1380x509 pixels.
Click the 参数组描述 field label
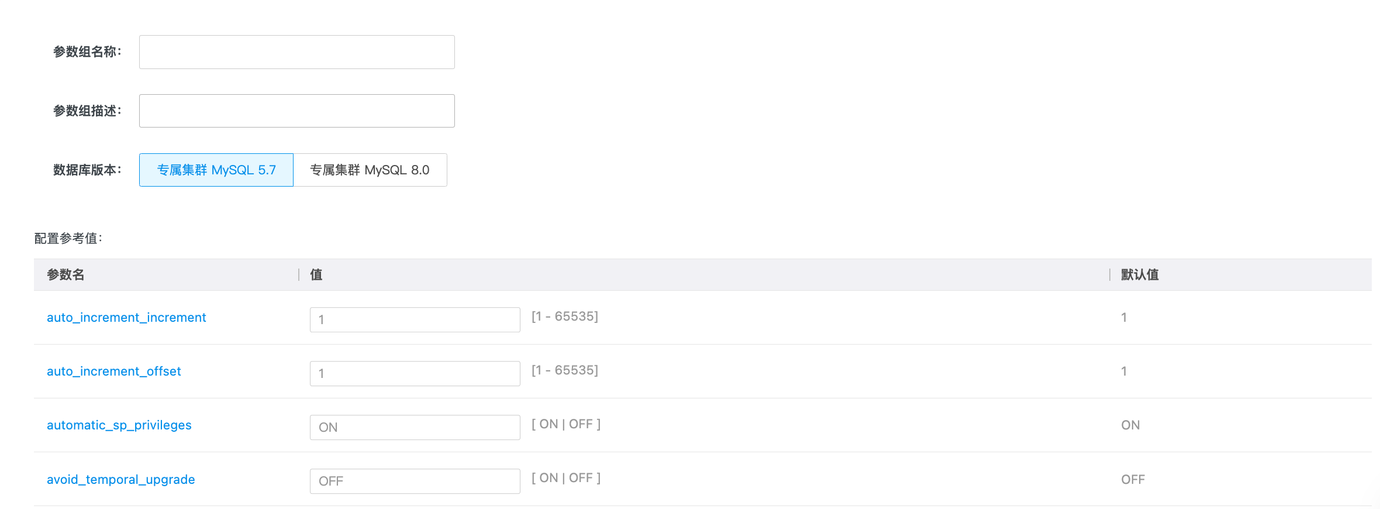click(87, 111)
